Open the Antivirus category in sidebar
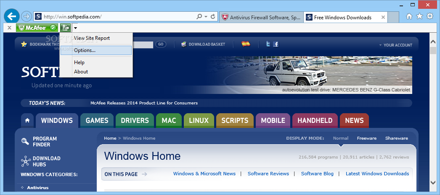Screen dimensions: 440x195 click(x=37, y=188)
